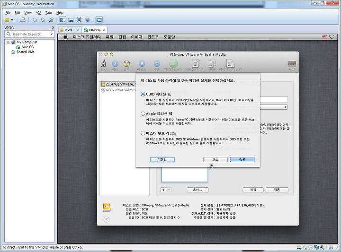The height and width of the screenshot is (252, 341).
Task: Open the File menu in VMware Workstation
Action: tap(8, 13)
